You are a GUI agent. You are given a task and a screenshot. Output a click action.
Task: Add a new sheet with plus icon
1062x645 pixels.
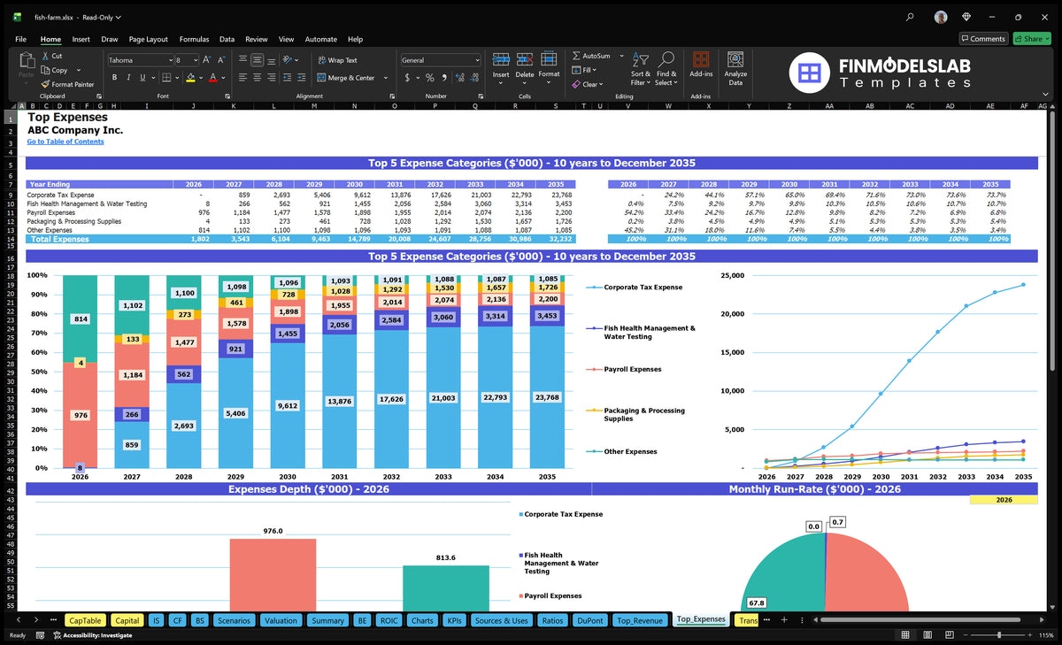coord(783,620)
